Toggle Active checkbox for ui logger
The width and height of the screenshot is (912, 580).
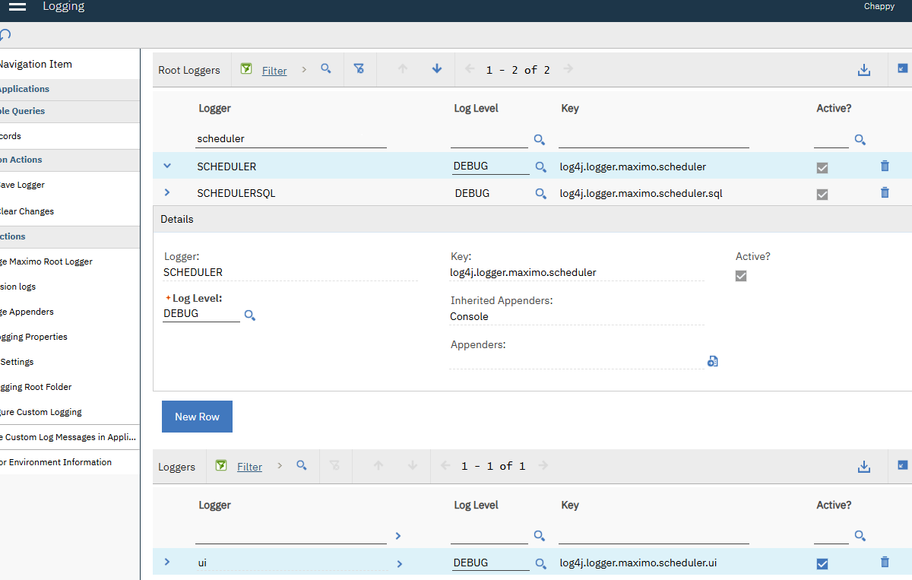click(x=822, y=564)
